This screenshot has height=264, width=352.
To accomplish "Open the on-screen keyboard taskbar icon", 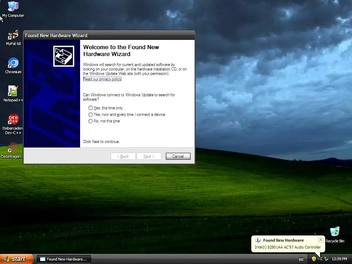I will pyautogui.click(x=301, y=259).
